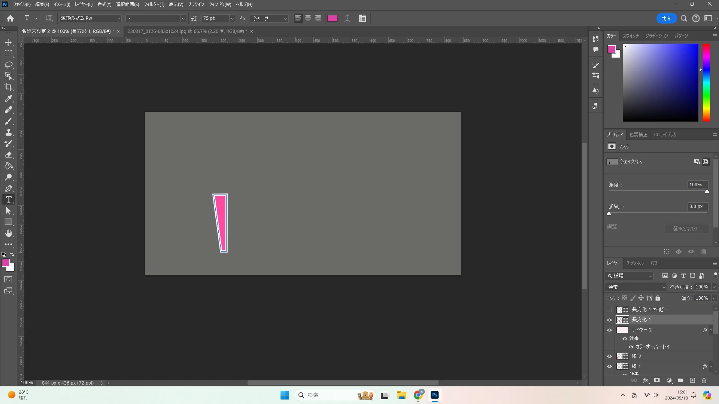This screenshot has height=404, width=719.
Task: Switch to the チャンネル tab
Action: point(635,263)
